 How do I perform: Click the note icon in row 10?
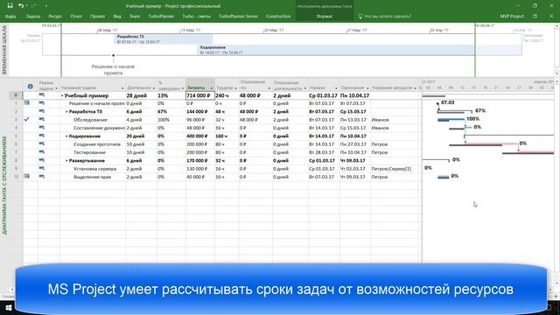click(x=27, y=176)
